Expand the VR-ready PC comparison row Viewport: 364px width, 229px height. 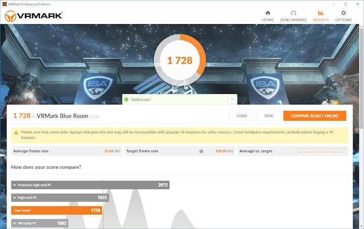40,223
